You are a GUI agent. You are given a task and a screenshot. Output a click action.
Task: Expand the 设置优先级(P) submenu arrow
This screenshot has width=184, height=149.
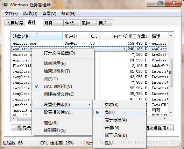pos(90,105)
